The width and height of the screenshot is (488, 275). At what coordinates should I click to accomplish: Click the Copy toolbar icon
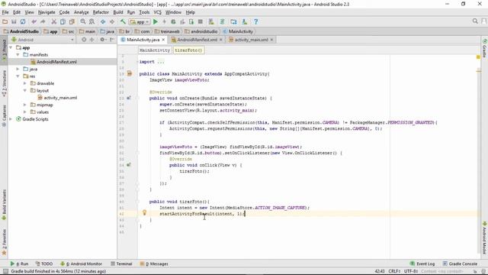[x=63, y=22]
